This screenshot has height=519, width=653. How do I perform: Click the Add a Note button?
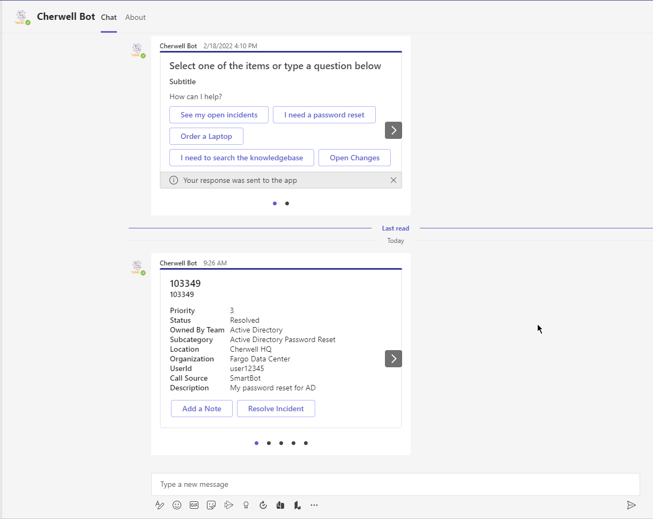[202, 409]
